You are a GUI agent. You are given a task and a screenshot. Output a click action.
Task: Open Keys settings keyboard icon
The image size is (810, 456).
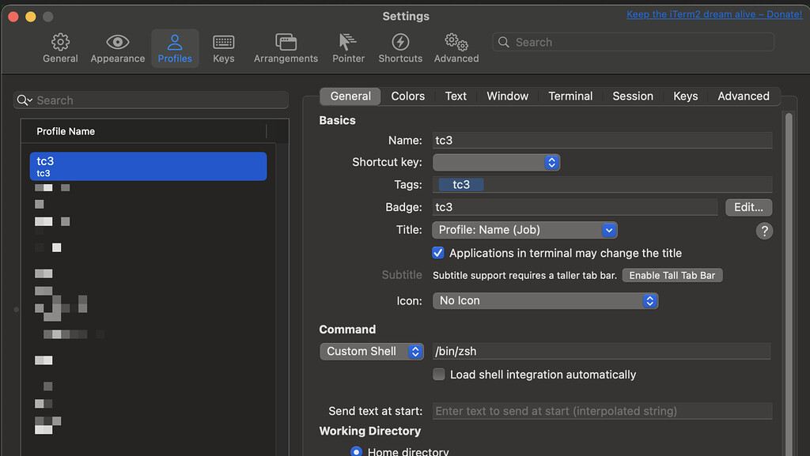(x=223, y=42)
